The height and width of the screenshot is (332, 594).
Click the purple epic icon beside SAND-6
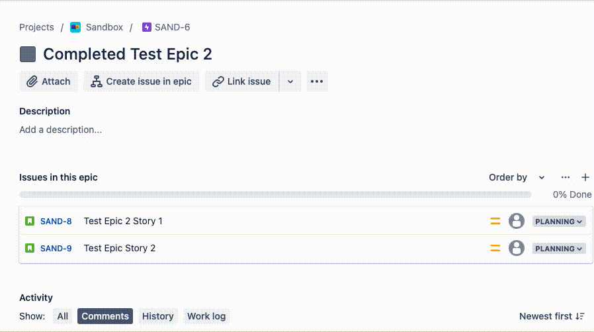147,27
